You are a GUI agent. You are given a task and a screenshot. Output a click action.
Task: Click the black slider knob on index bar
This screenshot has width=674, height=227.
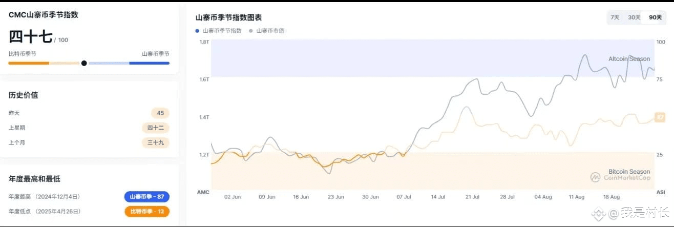84,63
